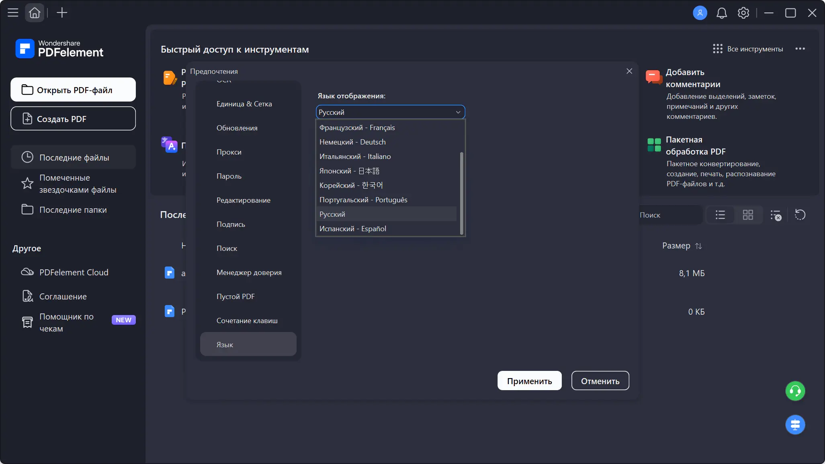Screen dimensions: 825x464
Task: Click the home icon in title bar
Action: [x=35, y=13]
